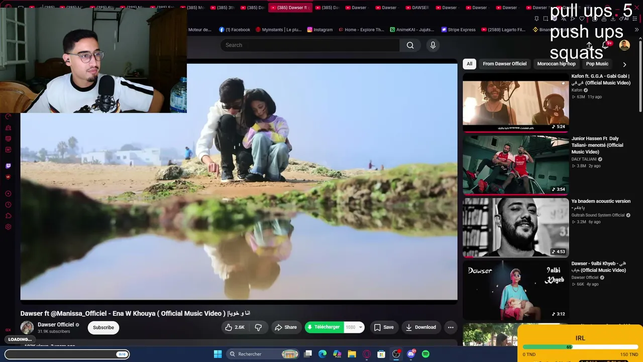Open YouTube notifications bell
Image resolution: width=643 pixels, height=362 pixels.
click(606, 45)
